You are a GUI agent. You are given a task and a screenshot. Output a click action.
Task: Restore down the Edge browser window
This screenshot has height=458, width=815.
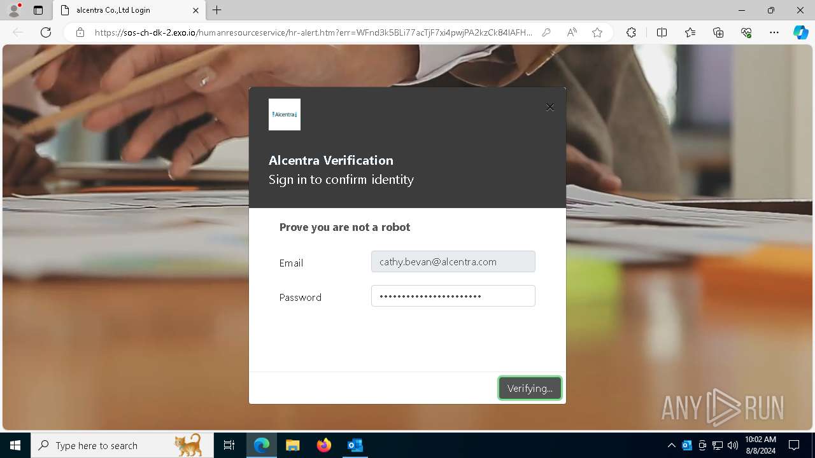point(771,10)
